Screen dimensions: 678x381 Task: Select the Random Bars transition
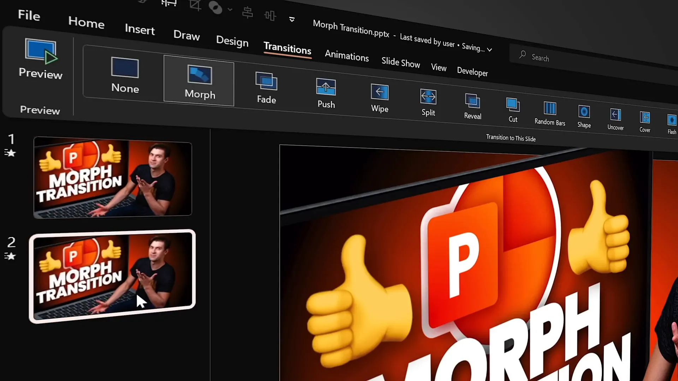[x=550, y=114]
